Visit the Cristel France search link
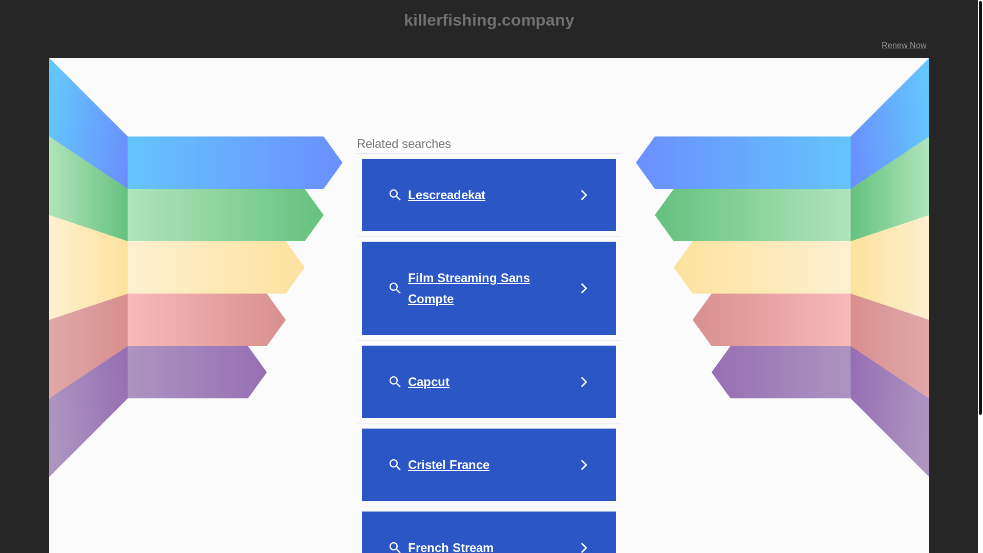 pyautogui.click(x=448, y=465)
